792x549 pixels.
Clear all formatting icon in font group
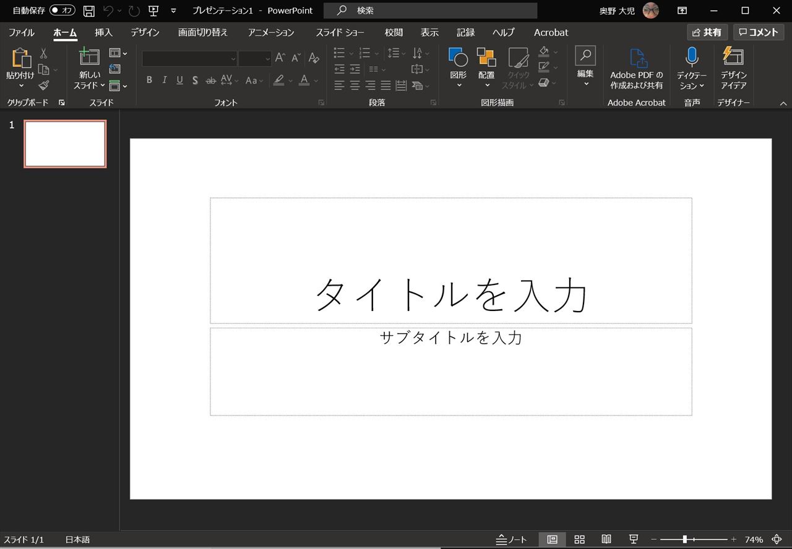(x=314, y=58)
